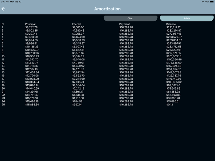Select interest value $6,588.23
Viewport: 215px width, 161px height.
pyautogui.click(x=78, y=40)
